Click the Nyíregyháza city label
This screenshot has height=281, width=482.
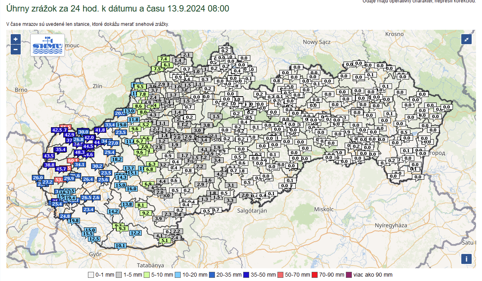coord(391,225)
